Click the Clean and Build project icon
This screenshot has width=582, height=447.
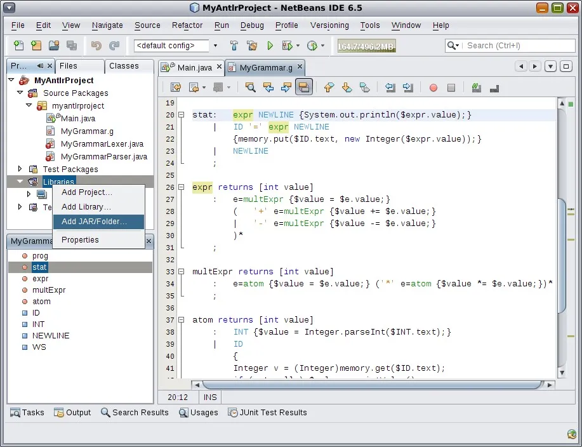click(x=252, y=46)
